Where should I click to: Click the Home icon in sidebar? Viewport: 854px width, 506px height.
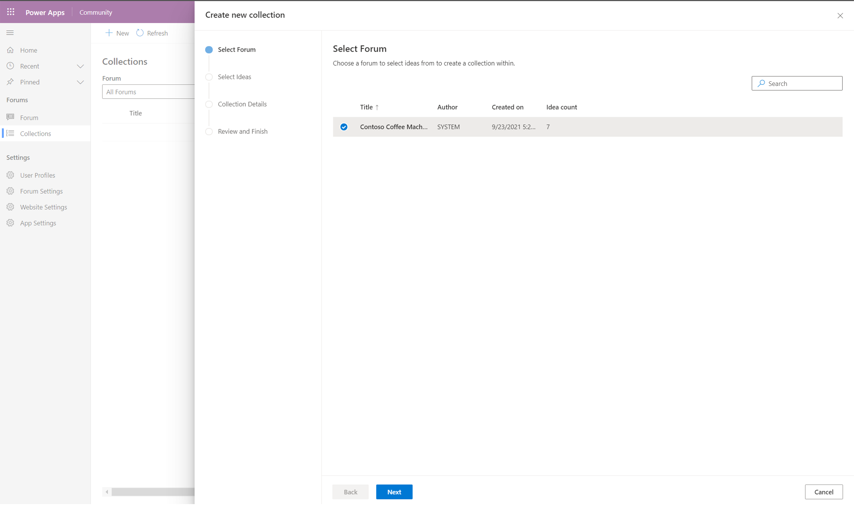10,49
